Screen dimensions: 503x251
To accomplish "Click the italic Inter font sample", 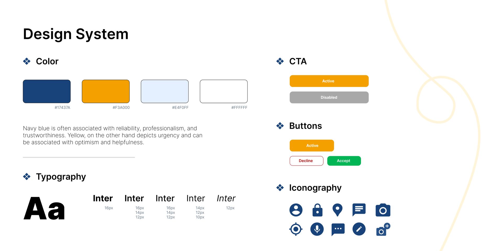I will 226,198.
